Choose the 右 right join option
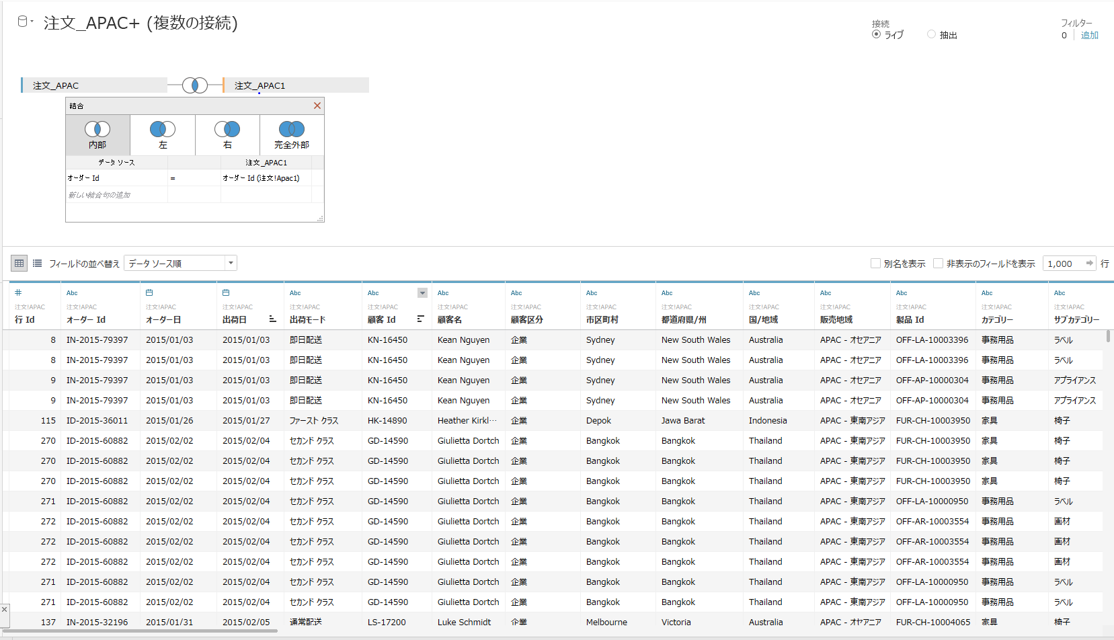The height and width of the screenshot is (640, 1114). (x=227, y=134)
